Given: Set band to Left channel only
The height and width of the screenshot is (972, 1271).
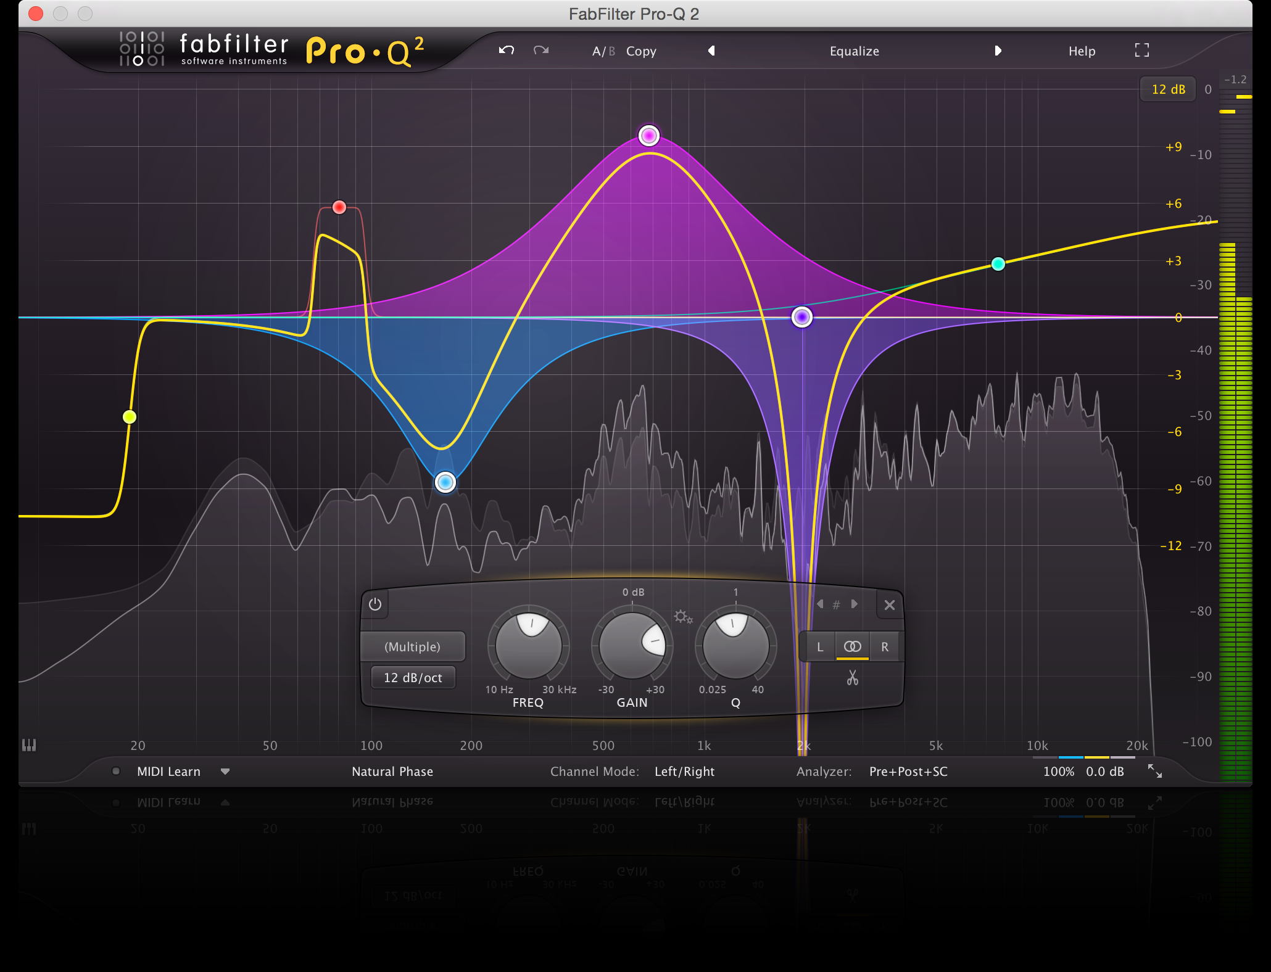Looking at the screenshot, I should 820,647.
